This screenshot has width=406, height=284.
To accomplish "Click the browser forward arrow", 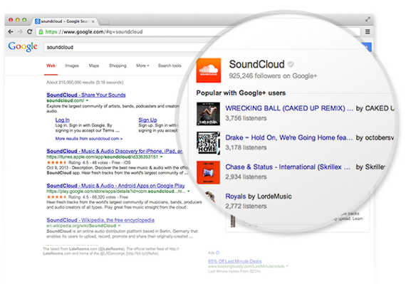I will tap(20, 31).
